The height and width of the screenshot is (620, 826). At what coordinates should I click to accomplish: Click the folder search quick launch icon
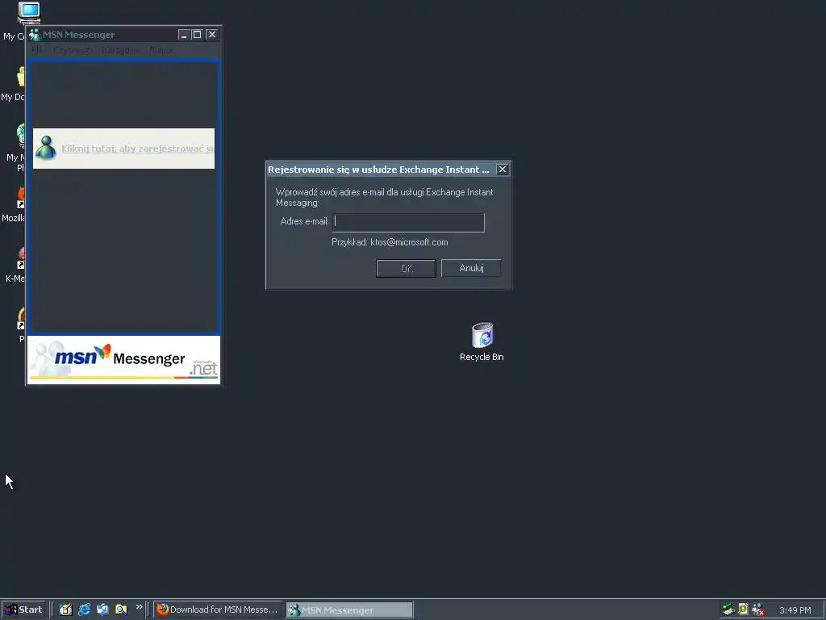[121, 610]
